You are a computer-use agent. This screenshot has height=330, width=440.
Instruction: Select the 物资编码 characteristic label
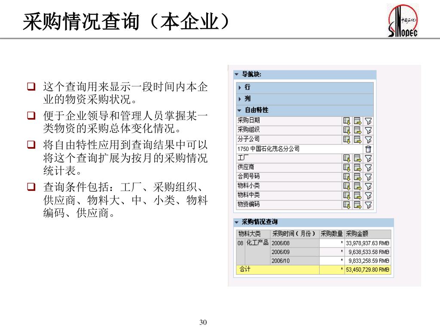coord(249,204)
